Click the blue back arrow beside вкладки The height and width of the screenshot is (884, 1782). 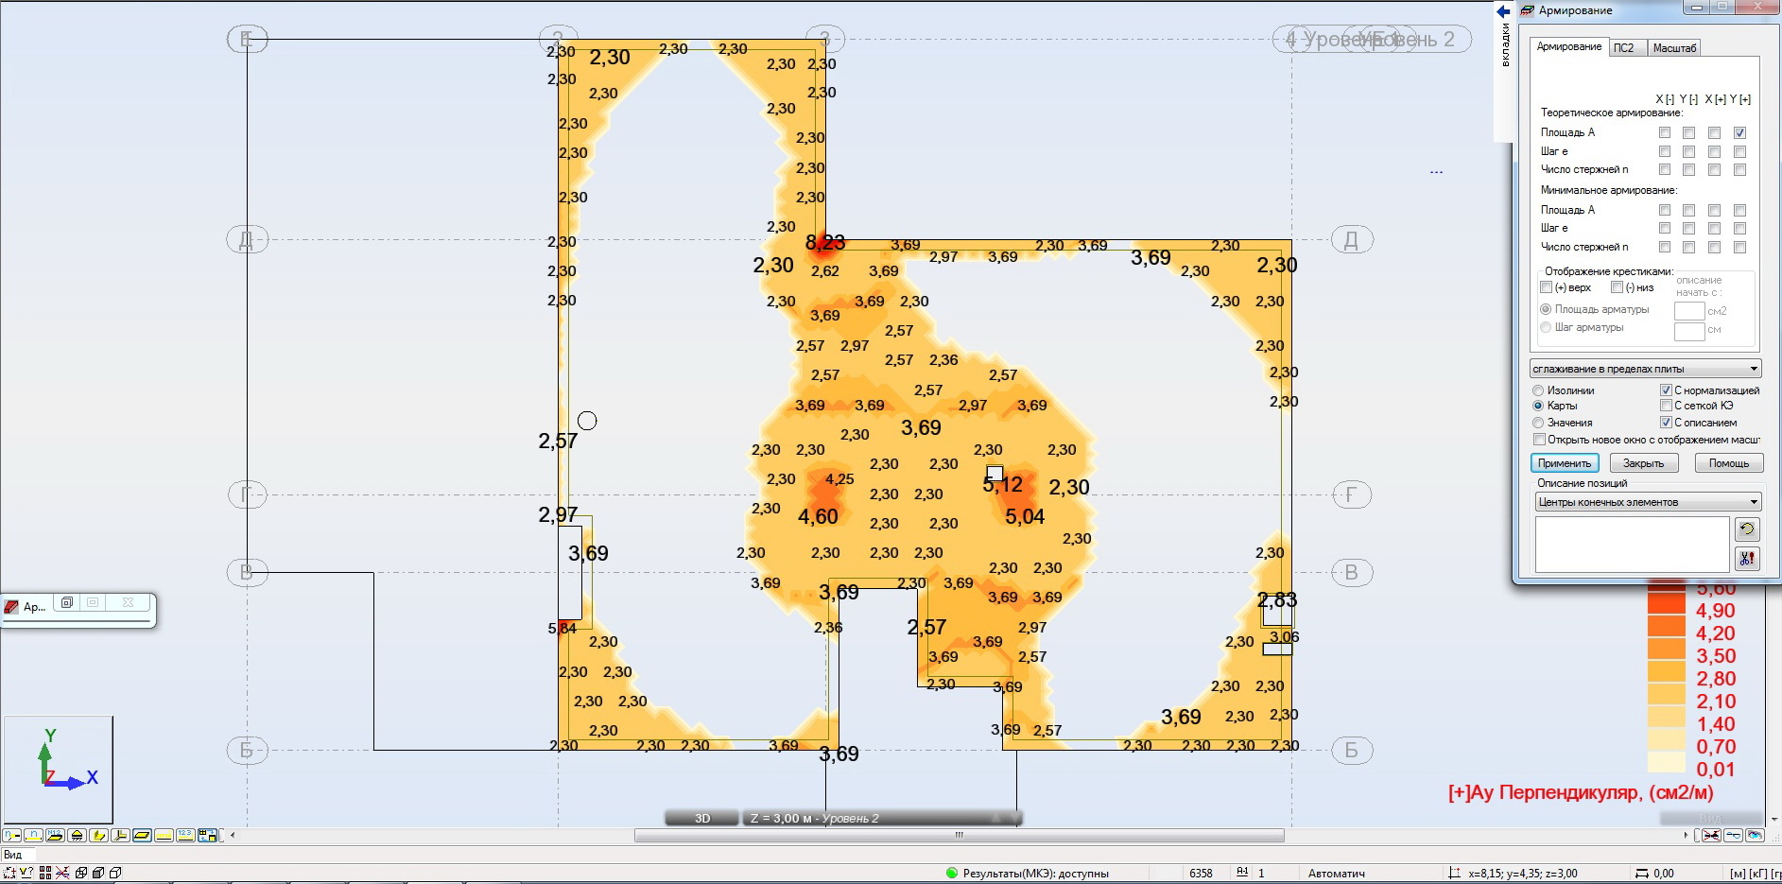coord(1503,11)
